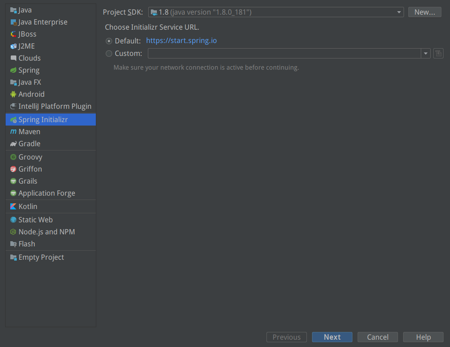
Task: Click the Help button
Action: click(x=423, y=337)
